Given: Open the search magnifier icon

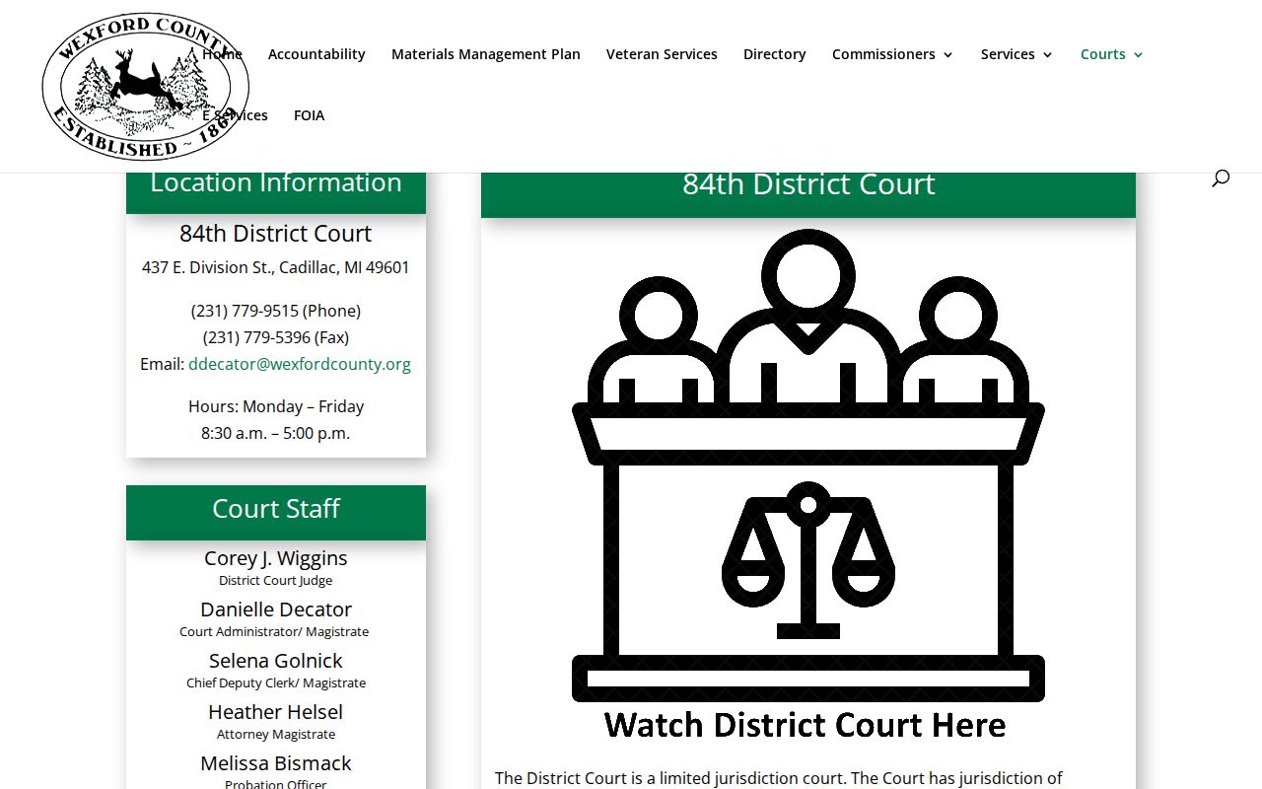Looking at the screenshot, I should pos(1221,178).
